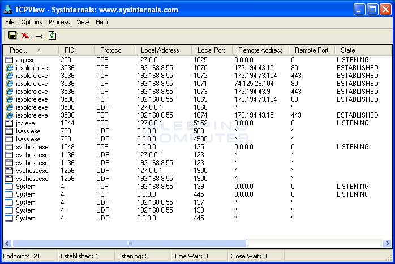
Task: Click Listening: 5 in status bar
Action: click(x=133, y=256)
